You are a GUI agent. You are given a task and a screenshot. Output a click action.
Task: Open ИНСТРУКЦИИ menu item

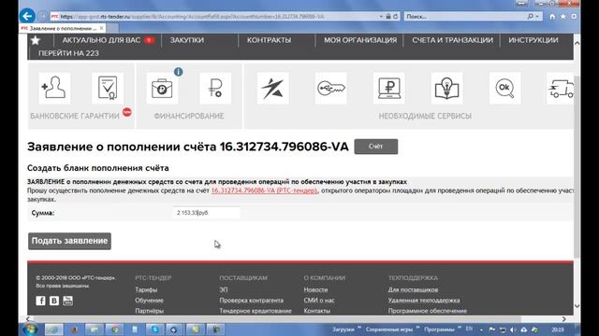533,40
